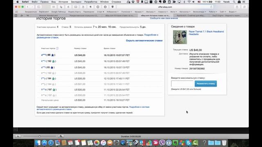Open Evernote from the Dock
The image size is (262, 147).
click(x=175, y=143)
